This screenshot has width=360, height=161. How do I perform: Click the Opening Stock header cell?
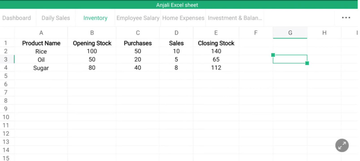tap(92, 43)
